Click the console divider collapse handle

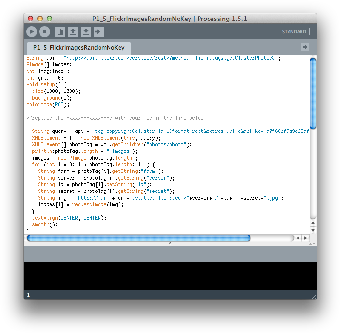tap(170, 243)
